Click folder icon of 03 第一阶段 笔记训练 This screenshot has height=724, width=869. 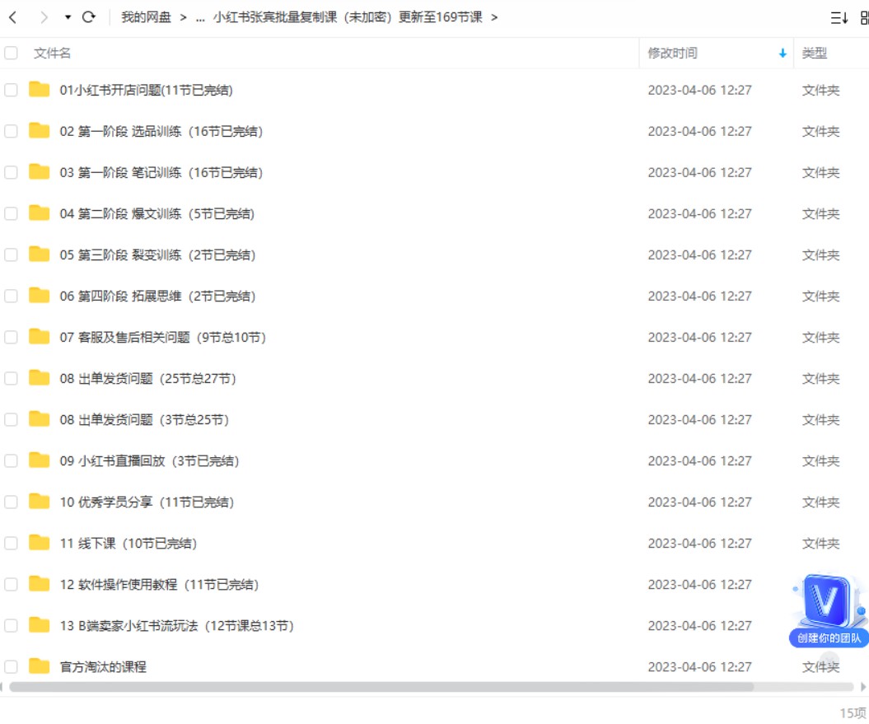coord(40,172)
